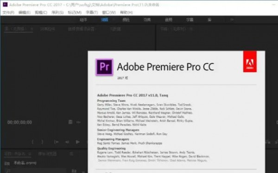Click the Senior Engineering Managers heading
Screen dimensions: 278x173
pyautogui.click(x=118, y=130)
